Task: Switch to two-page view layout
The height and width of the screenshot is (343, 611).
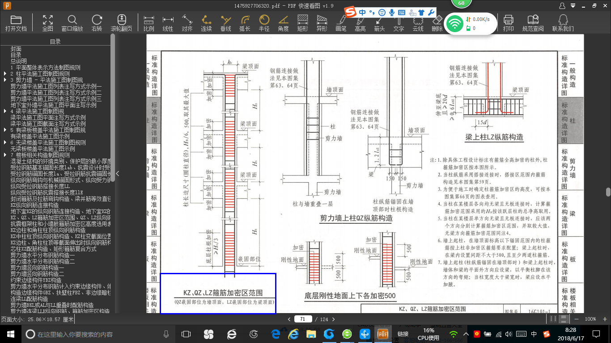Action: pyautogui.click(x=554, y=319)
